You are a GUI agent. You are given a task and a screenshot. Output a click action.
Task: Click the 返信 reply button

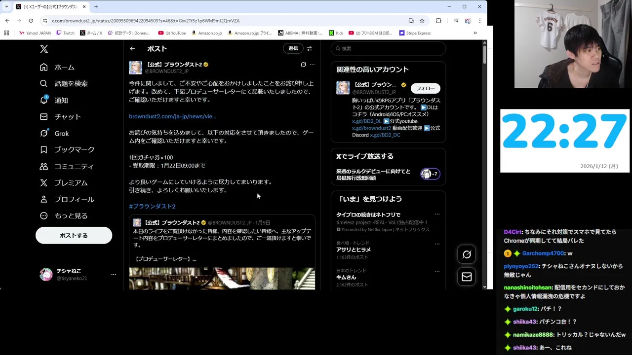pyautogui.click(x=293, y=48)
